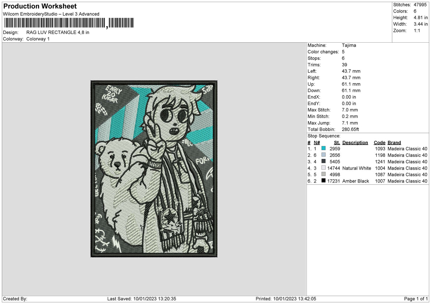Viewport: 431px width, 304px height.
Task: Click the gray swatch in stop 5
Action: 324,174
